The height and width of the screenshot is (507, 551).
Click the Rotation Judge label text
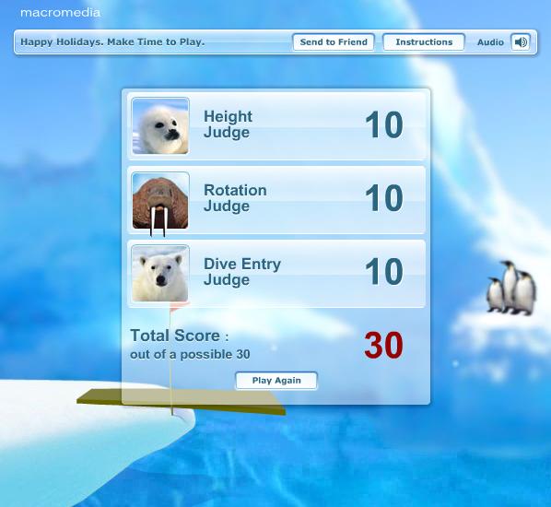click(235, 198)
